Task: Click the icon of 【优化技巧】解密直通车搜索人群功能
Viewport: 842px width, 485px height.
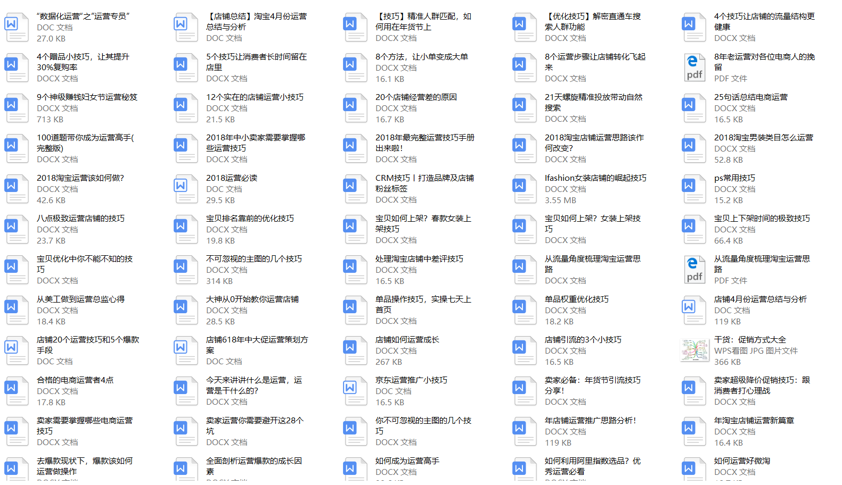Action: [525, 27]
